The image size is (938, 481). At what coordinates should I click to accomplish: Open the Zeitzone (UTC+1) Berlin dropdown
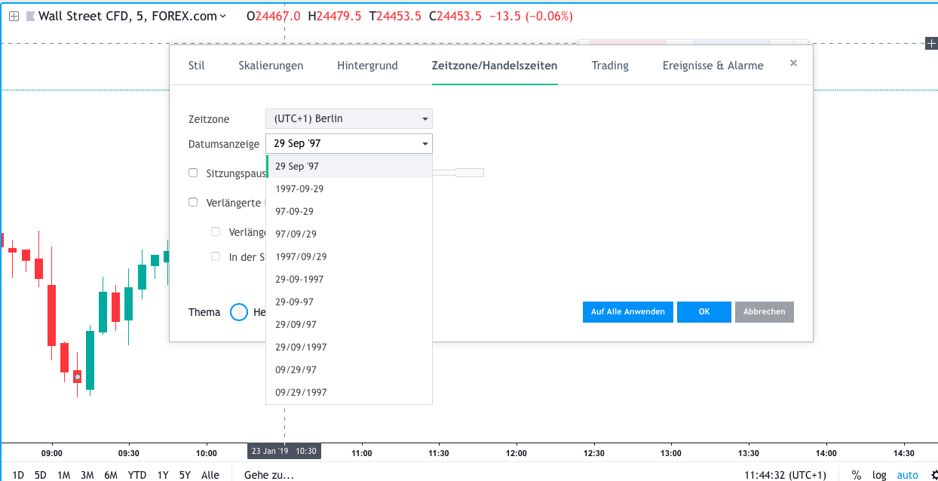tap(349, 119)
